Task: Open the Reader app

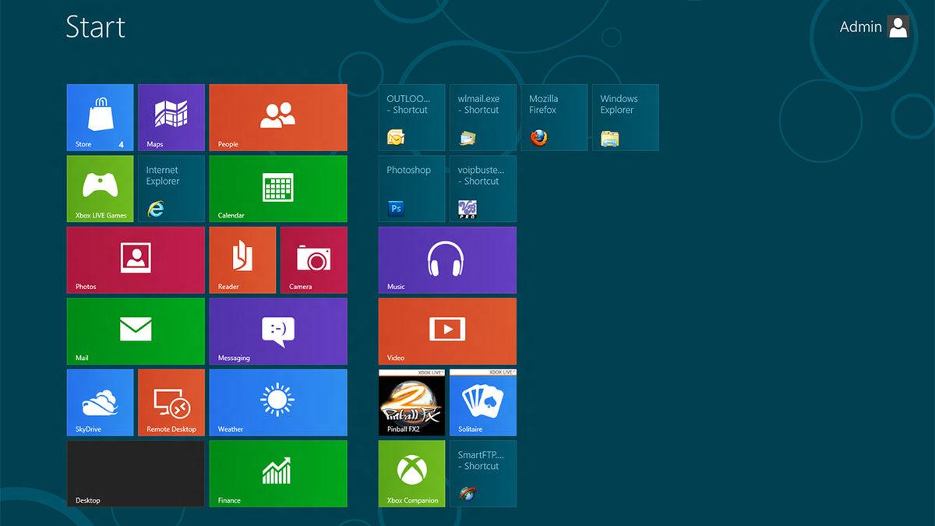Action: tap(242, 259)
